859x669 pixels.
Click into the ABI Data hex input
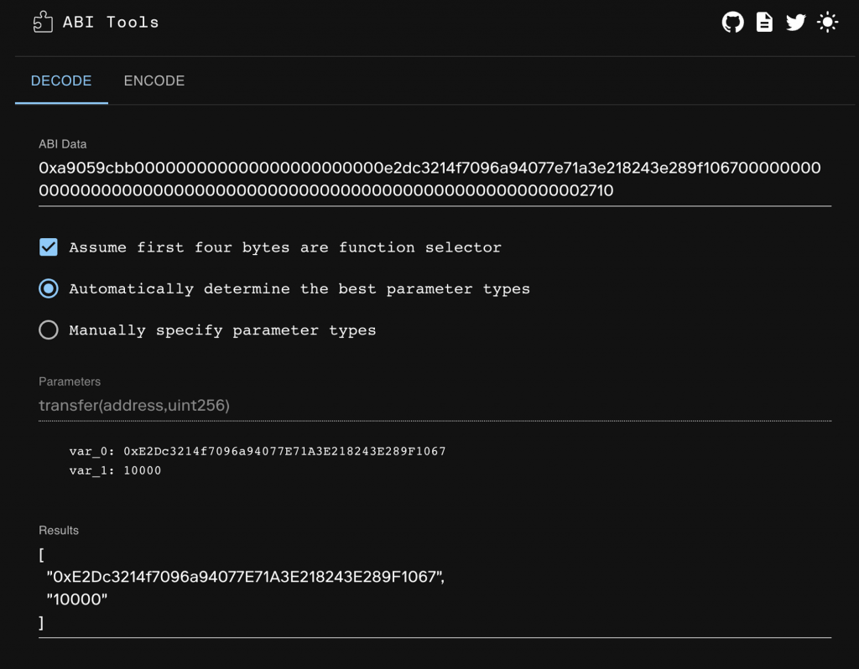click(x=429, y=179)
